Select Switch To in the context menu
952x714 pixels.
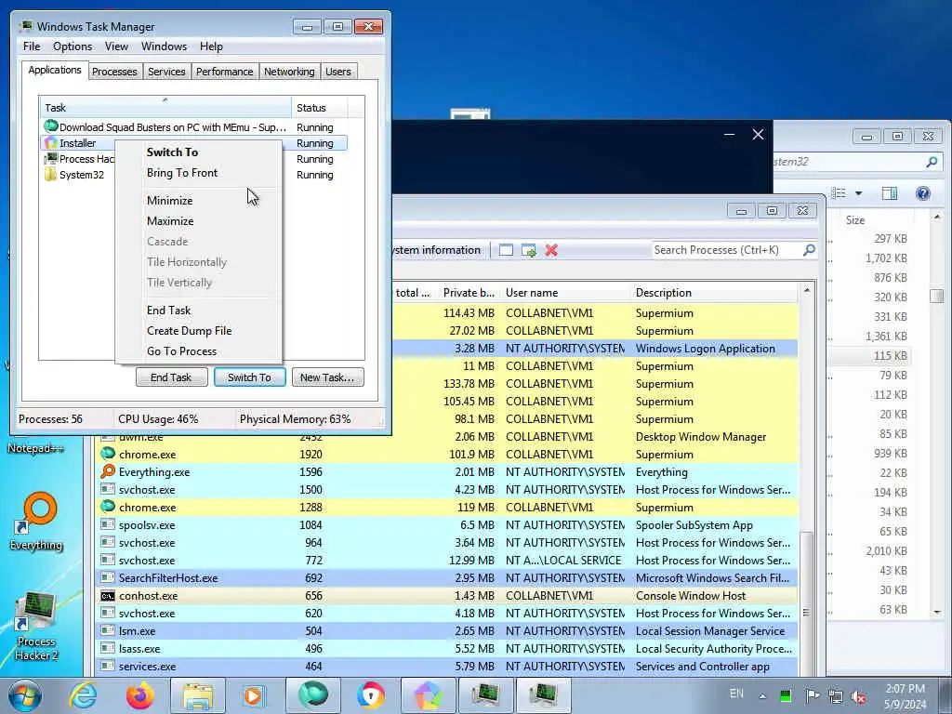[x=172, y=152]
